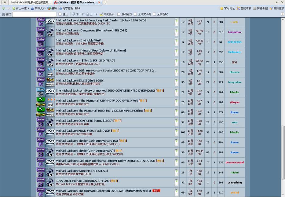Click uploader Hellobaby username
Viewport: 285px width, 197px height.
[235, 52]
